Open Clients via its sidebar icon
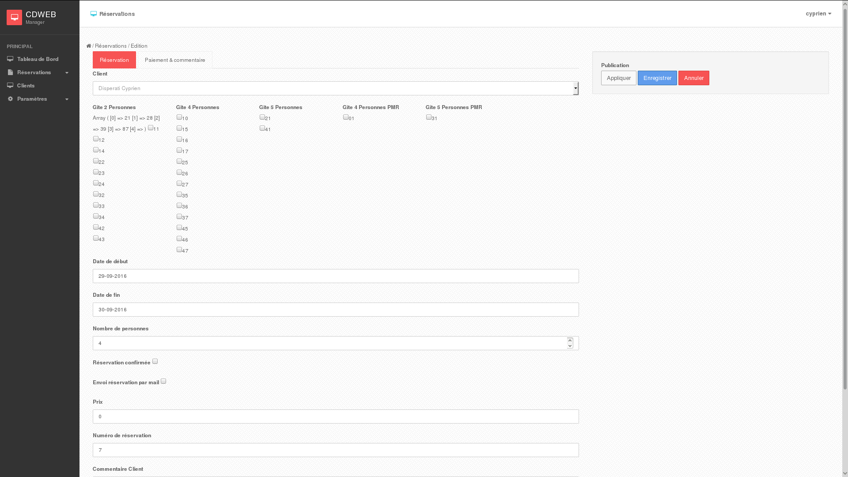Viewport: 848px width, 477px height. pyautogui.click(x=10, y=85)
